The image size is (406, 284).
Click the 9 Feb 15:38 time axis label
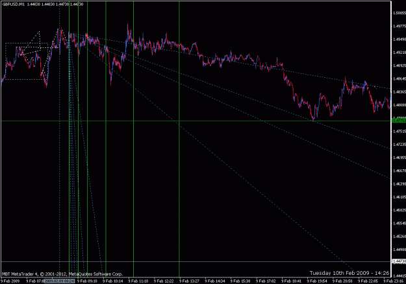pyautogui.click(x=240, y=281)
